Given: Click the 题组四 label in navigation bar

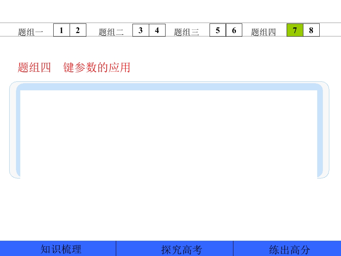Looking at the screenshot, I should [x=263, y=32].
